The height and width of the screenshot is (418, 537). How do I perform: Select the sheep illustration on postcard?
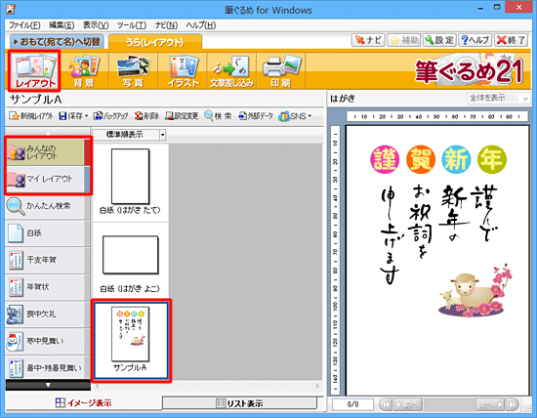(x=475, y=291)
